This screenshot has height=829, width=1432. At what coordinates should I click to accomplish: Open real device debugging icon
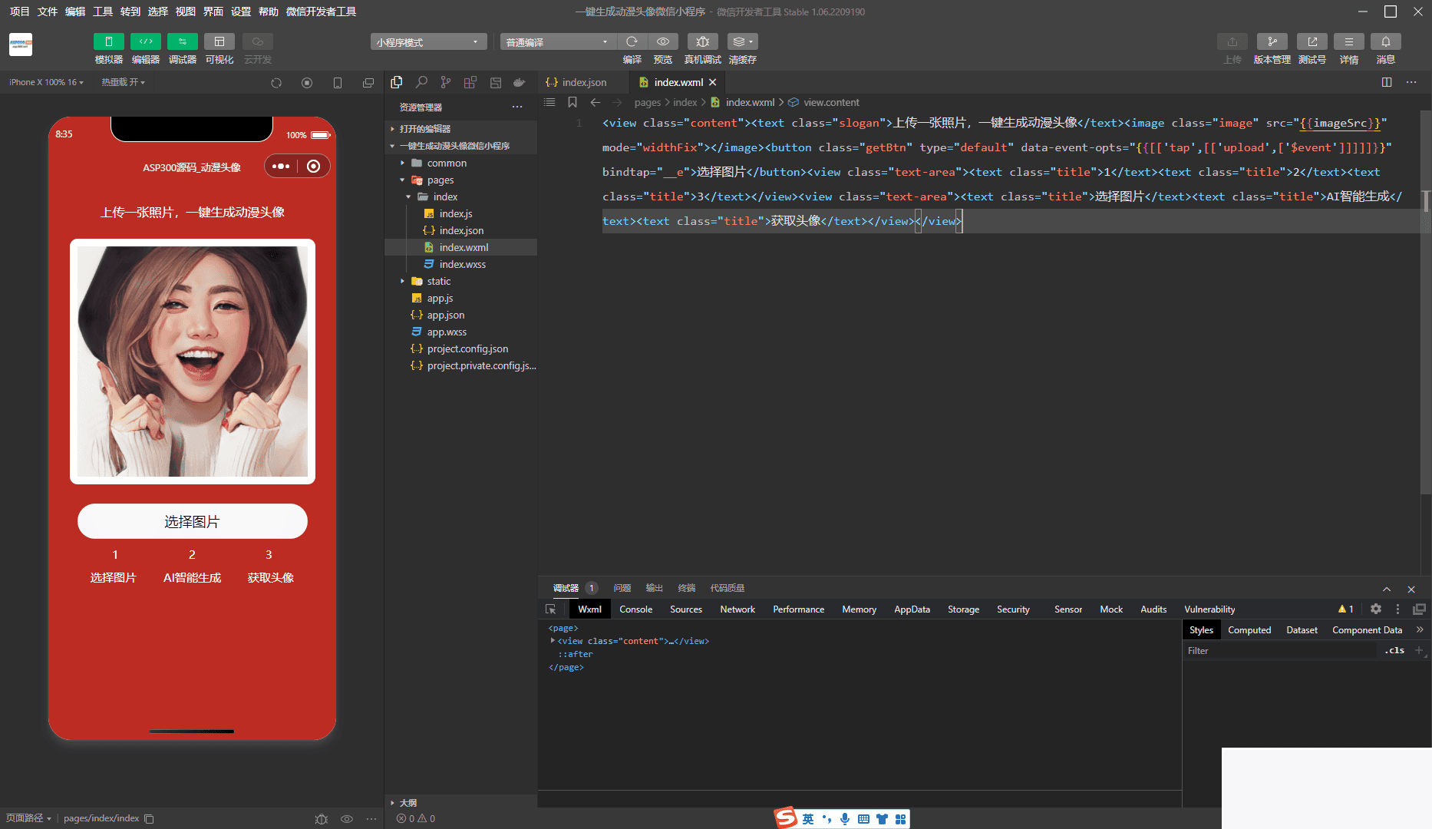tap(702, 41)
